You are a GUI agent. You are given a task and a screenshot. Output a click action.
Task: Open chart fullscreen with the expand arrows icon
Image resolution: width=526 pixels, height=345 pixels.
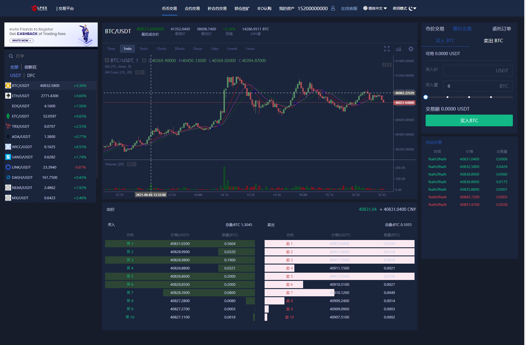coord(387,49)
